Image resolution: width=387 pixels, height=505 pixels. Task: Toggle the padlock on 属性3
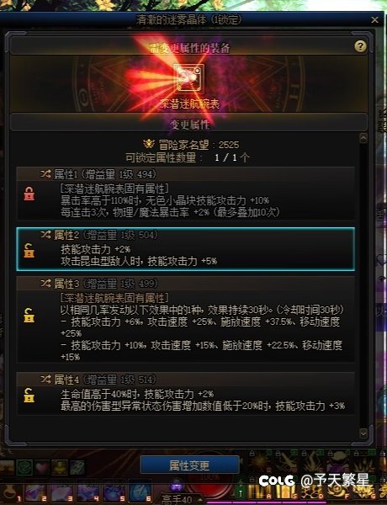click(x=29, y=315)
